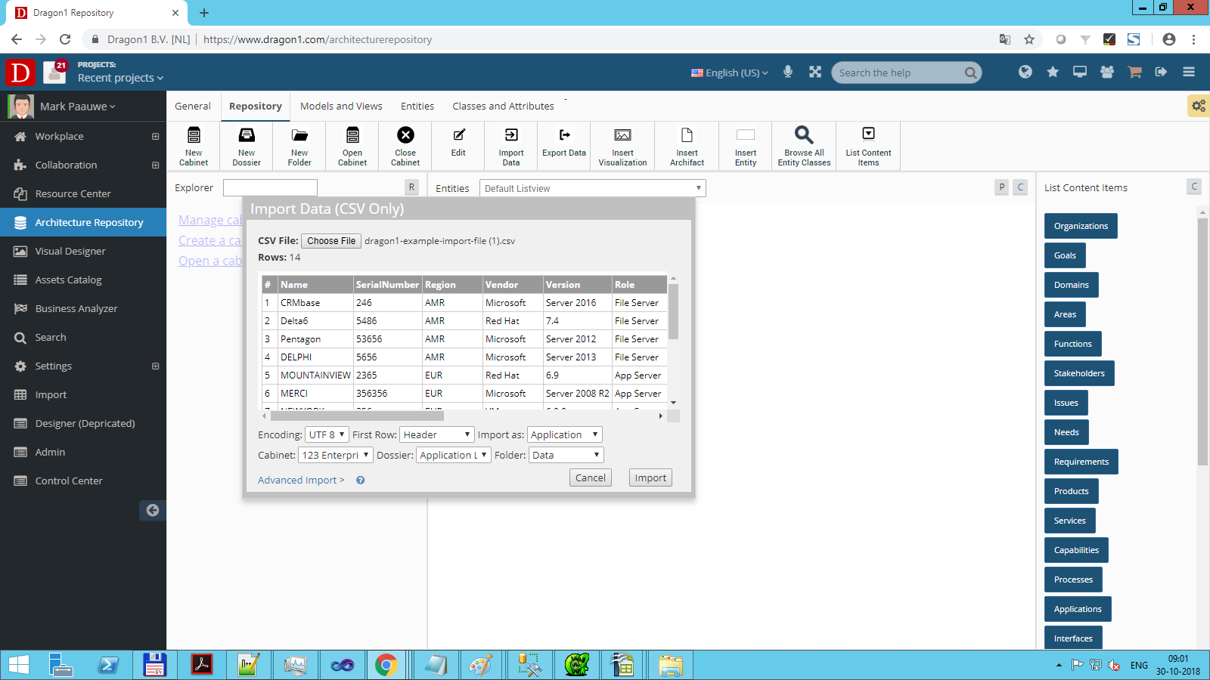1210x680 pixels.
Task: Expand the Collaboration submenu
Action: point(155,165)
